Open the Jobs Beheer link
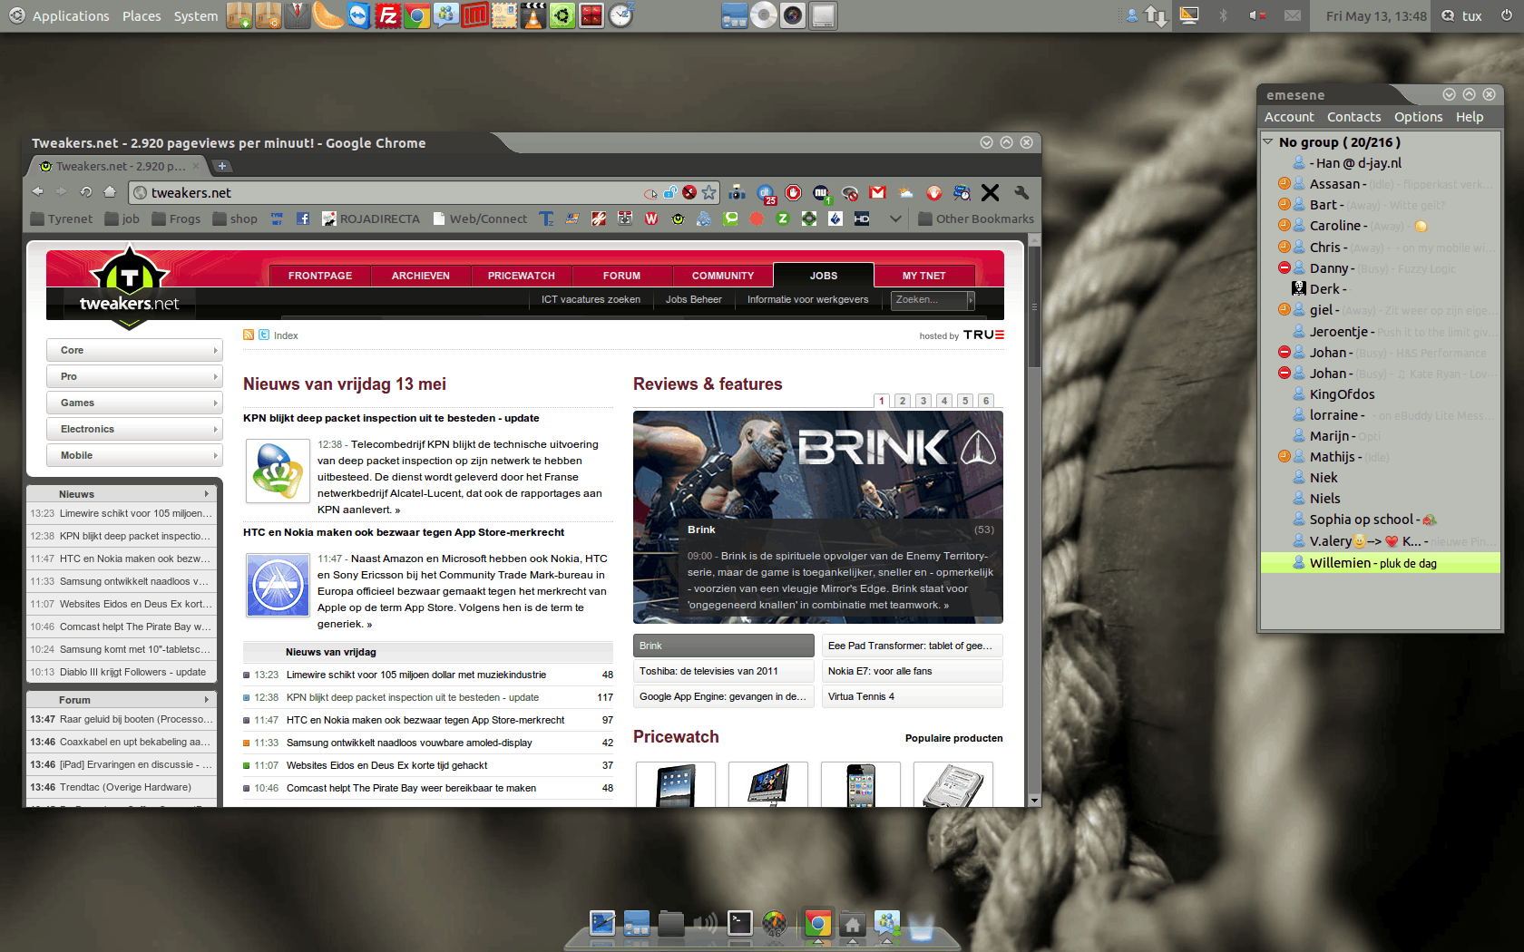The height and width of the screenshot is (952, 1524). [694, 299]
